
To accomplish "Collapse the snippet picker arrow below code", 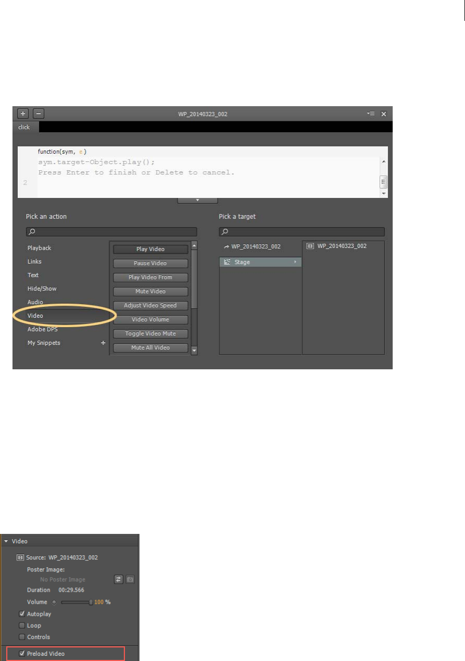I will (x=197, y=200).
